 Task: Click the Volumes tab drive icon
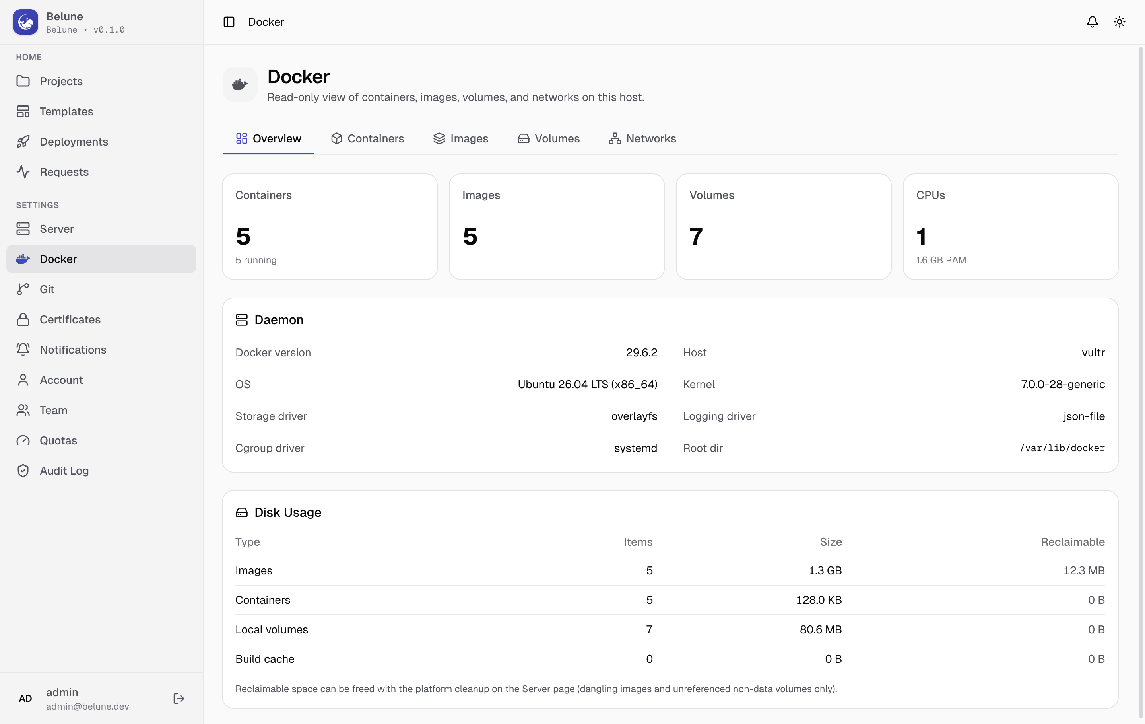click(524, 138)
